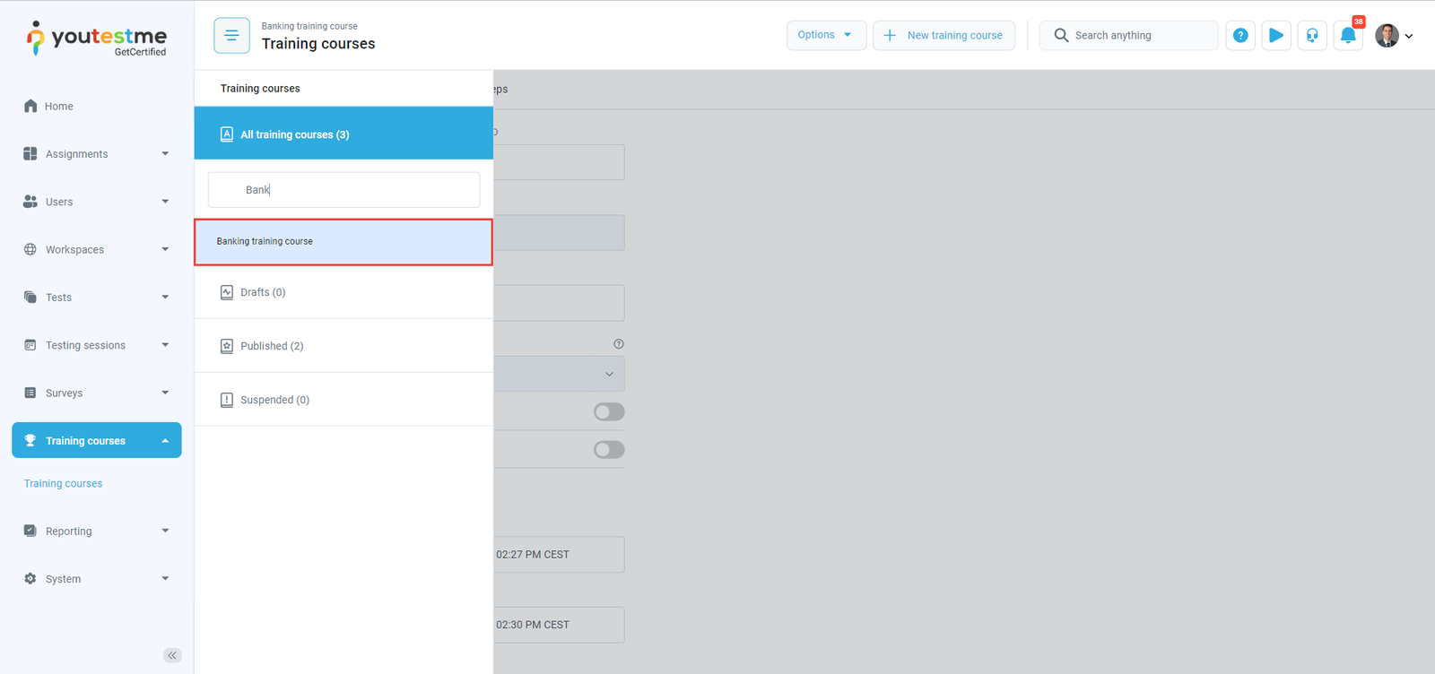Toggle the lower switch in the form
This screenshot has width=1435, height=674.
[609, 450]
